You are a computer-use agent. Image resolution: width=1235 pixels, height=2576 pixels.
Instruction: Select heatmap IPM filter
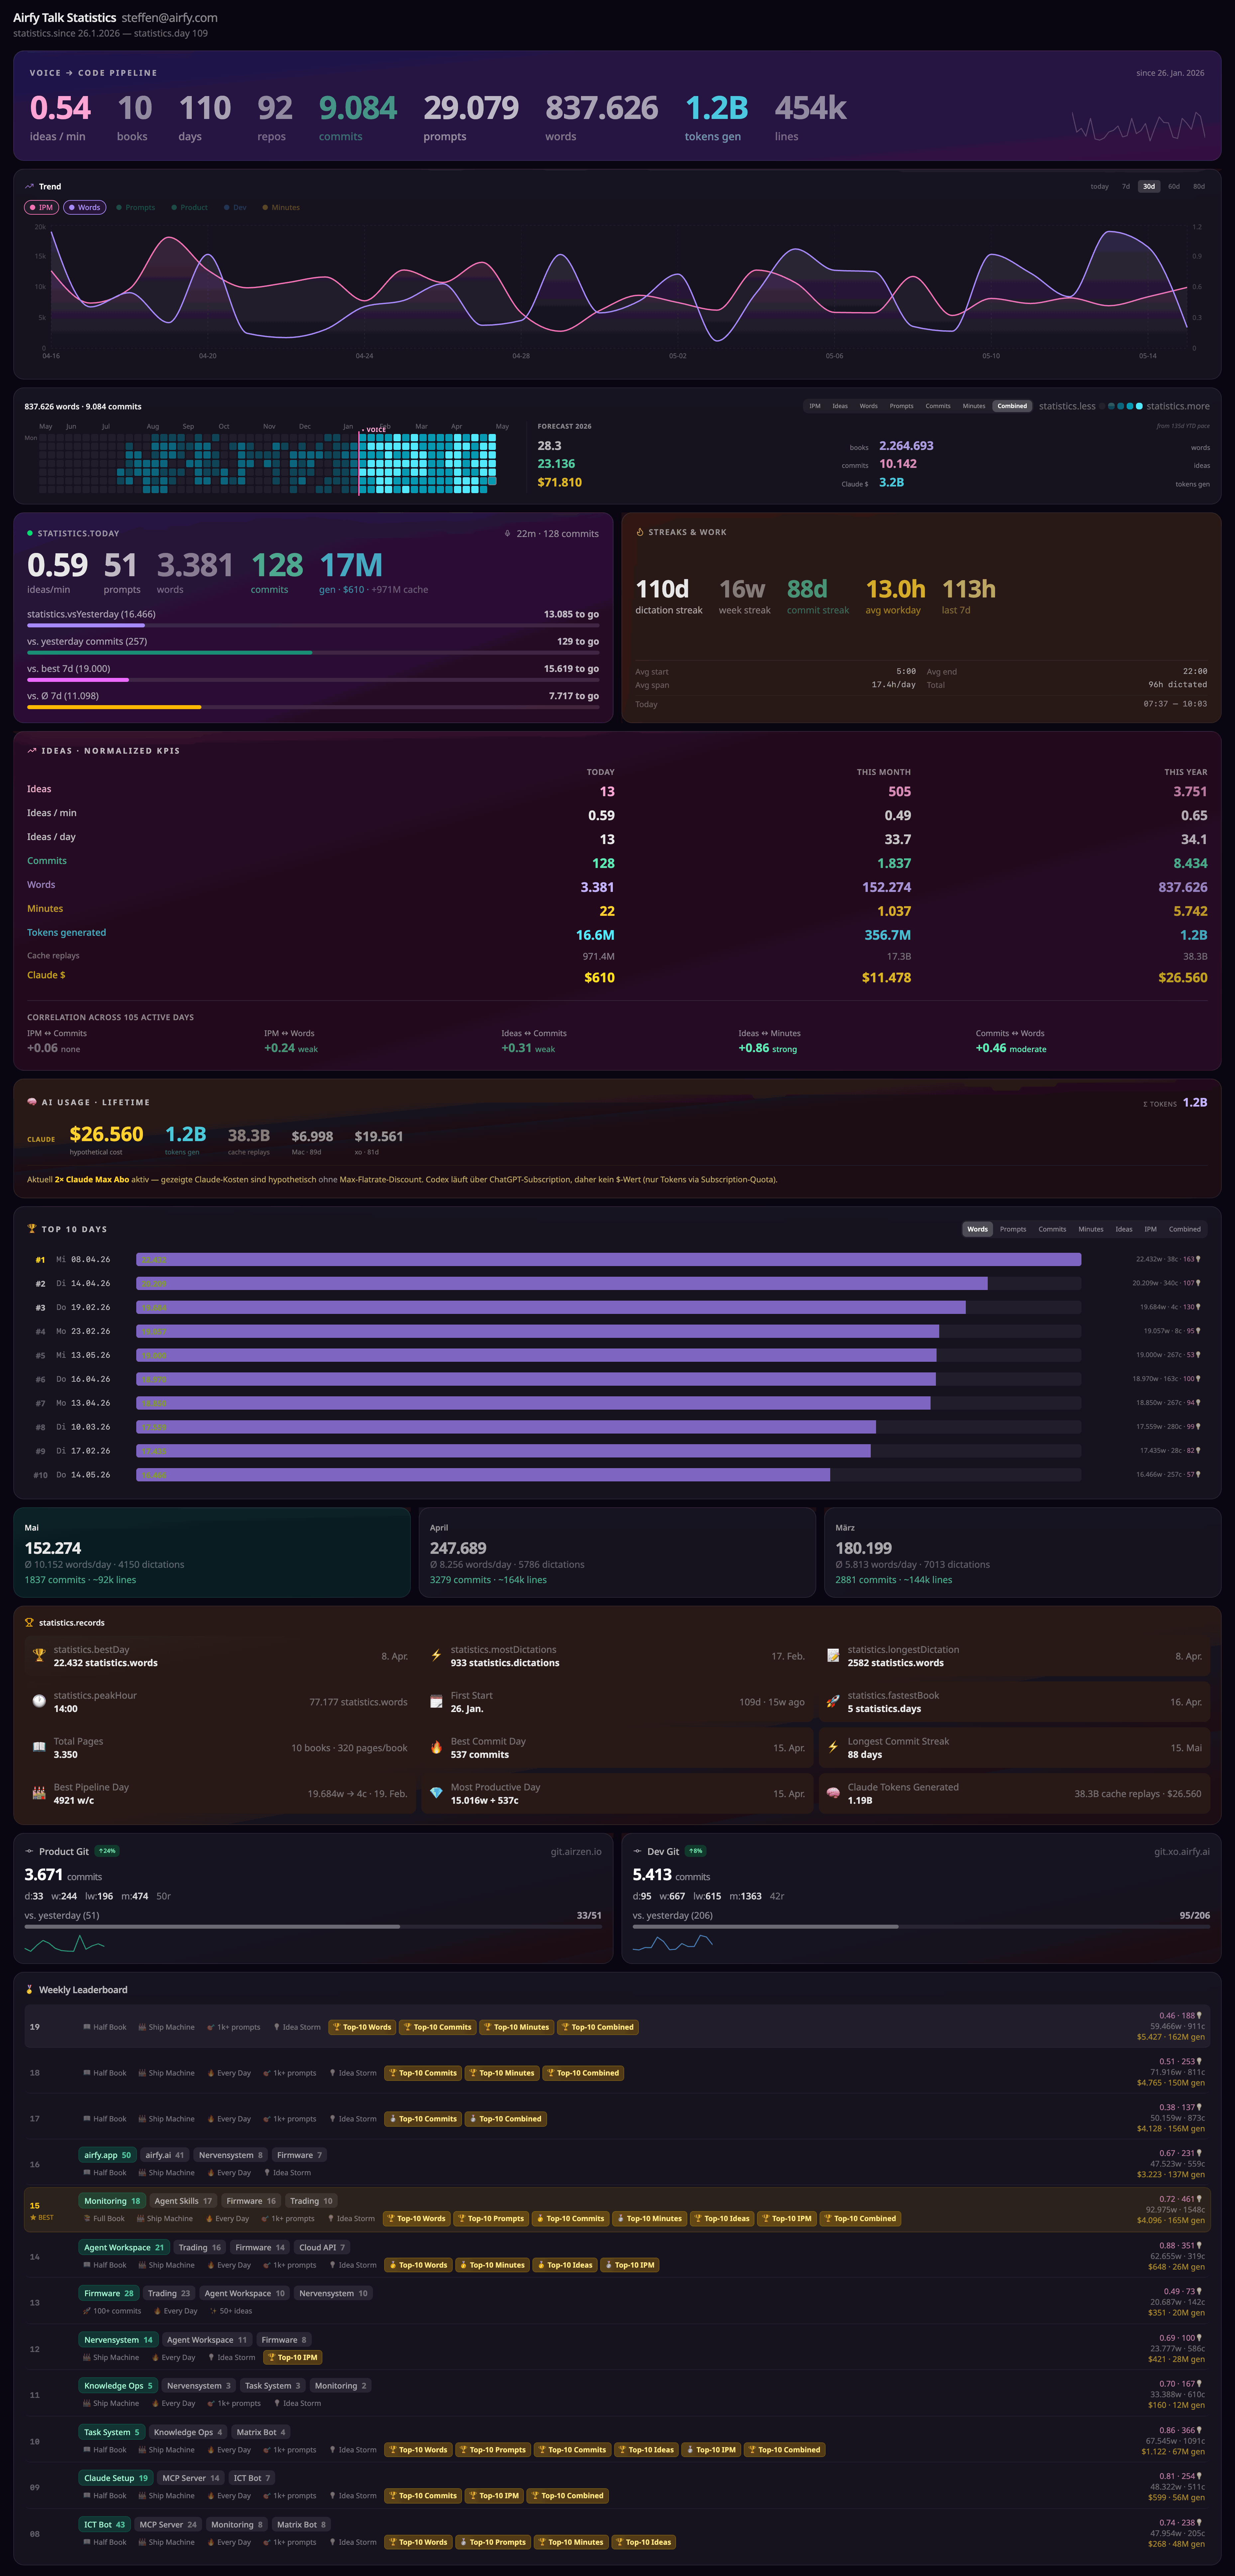(x=815, y=406)
